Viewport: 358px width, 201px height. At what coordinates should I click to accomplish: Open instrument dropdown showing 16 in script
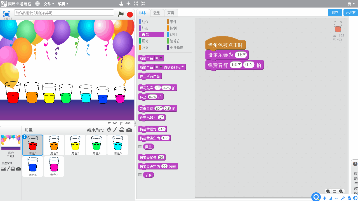pyautogui.click(x=244, y=55)
